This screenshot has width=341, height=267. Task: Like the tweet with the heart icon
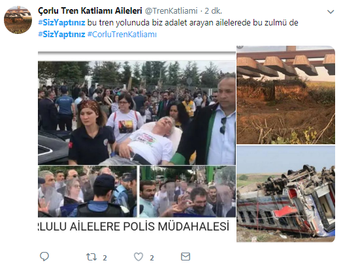(138, 257)
